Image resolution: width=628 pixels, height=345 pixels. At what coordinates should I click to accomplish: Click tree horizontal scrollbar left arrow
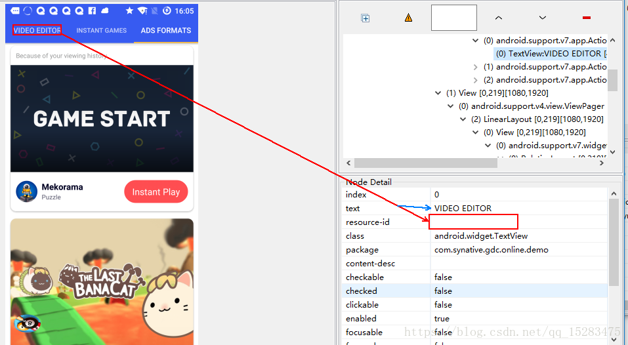click(x=348, y=163)
